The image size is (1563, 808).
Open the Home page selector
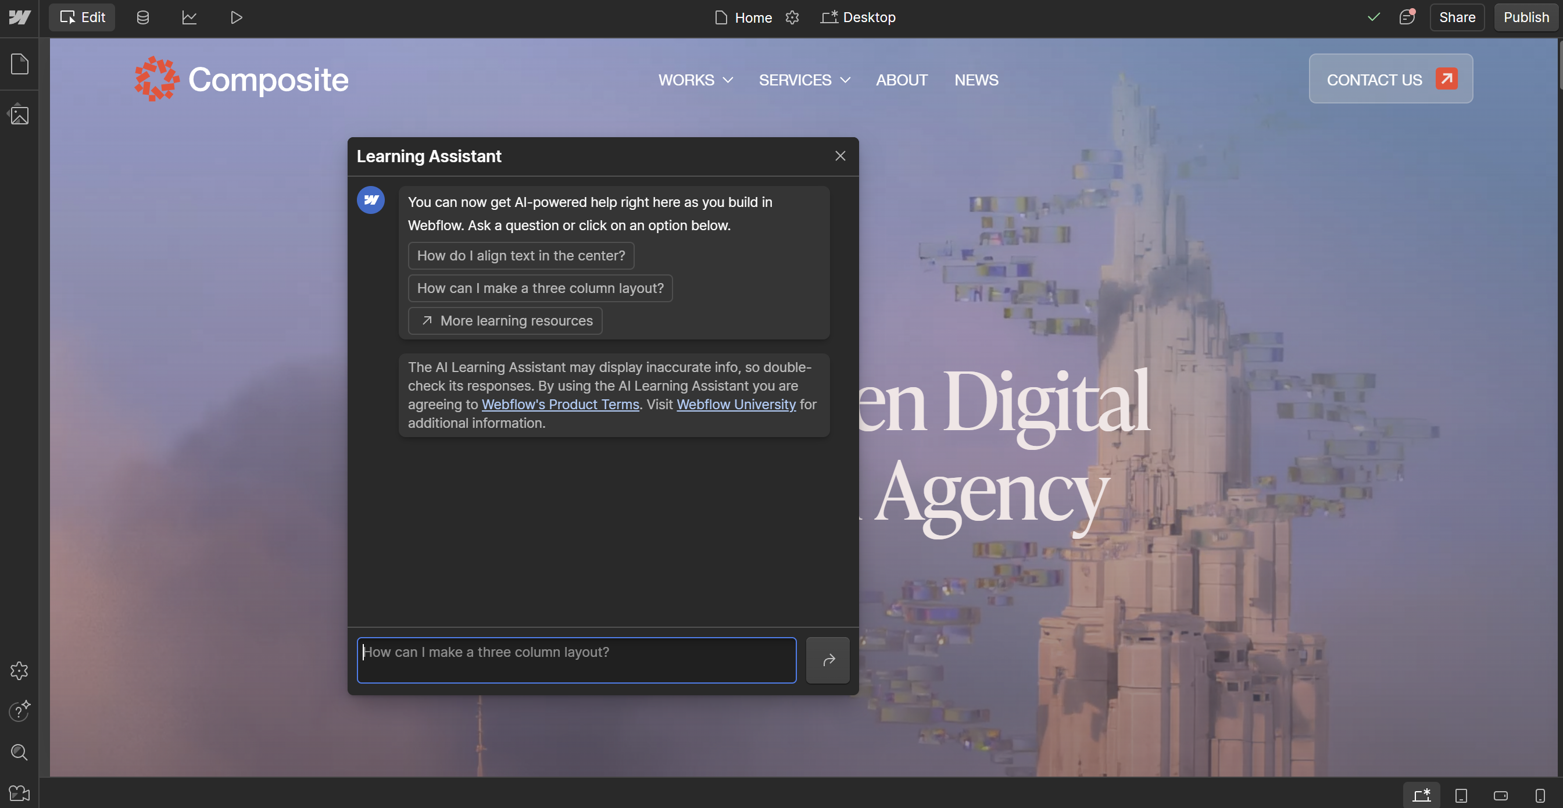(743, 17)
